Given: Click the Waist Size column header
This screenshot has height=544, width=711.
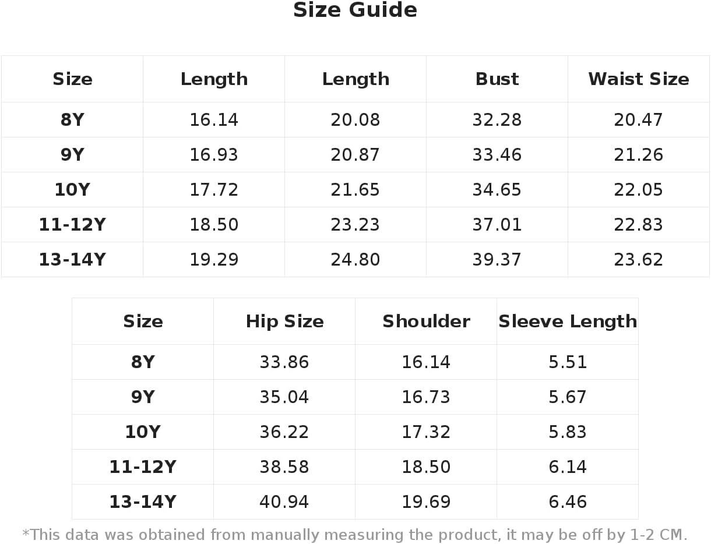Looking at the screenshot, I should 639,79.
